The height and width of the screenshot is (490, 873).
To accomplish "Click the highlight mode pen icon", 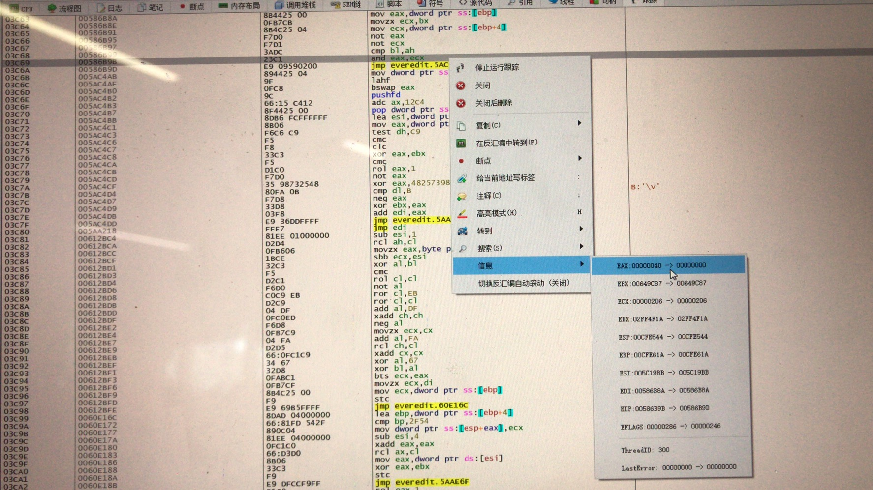I will point(462,213).
